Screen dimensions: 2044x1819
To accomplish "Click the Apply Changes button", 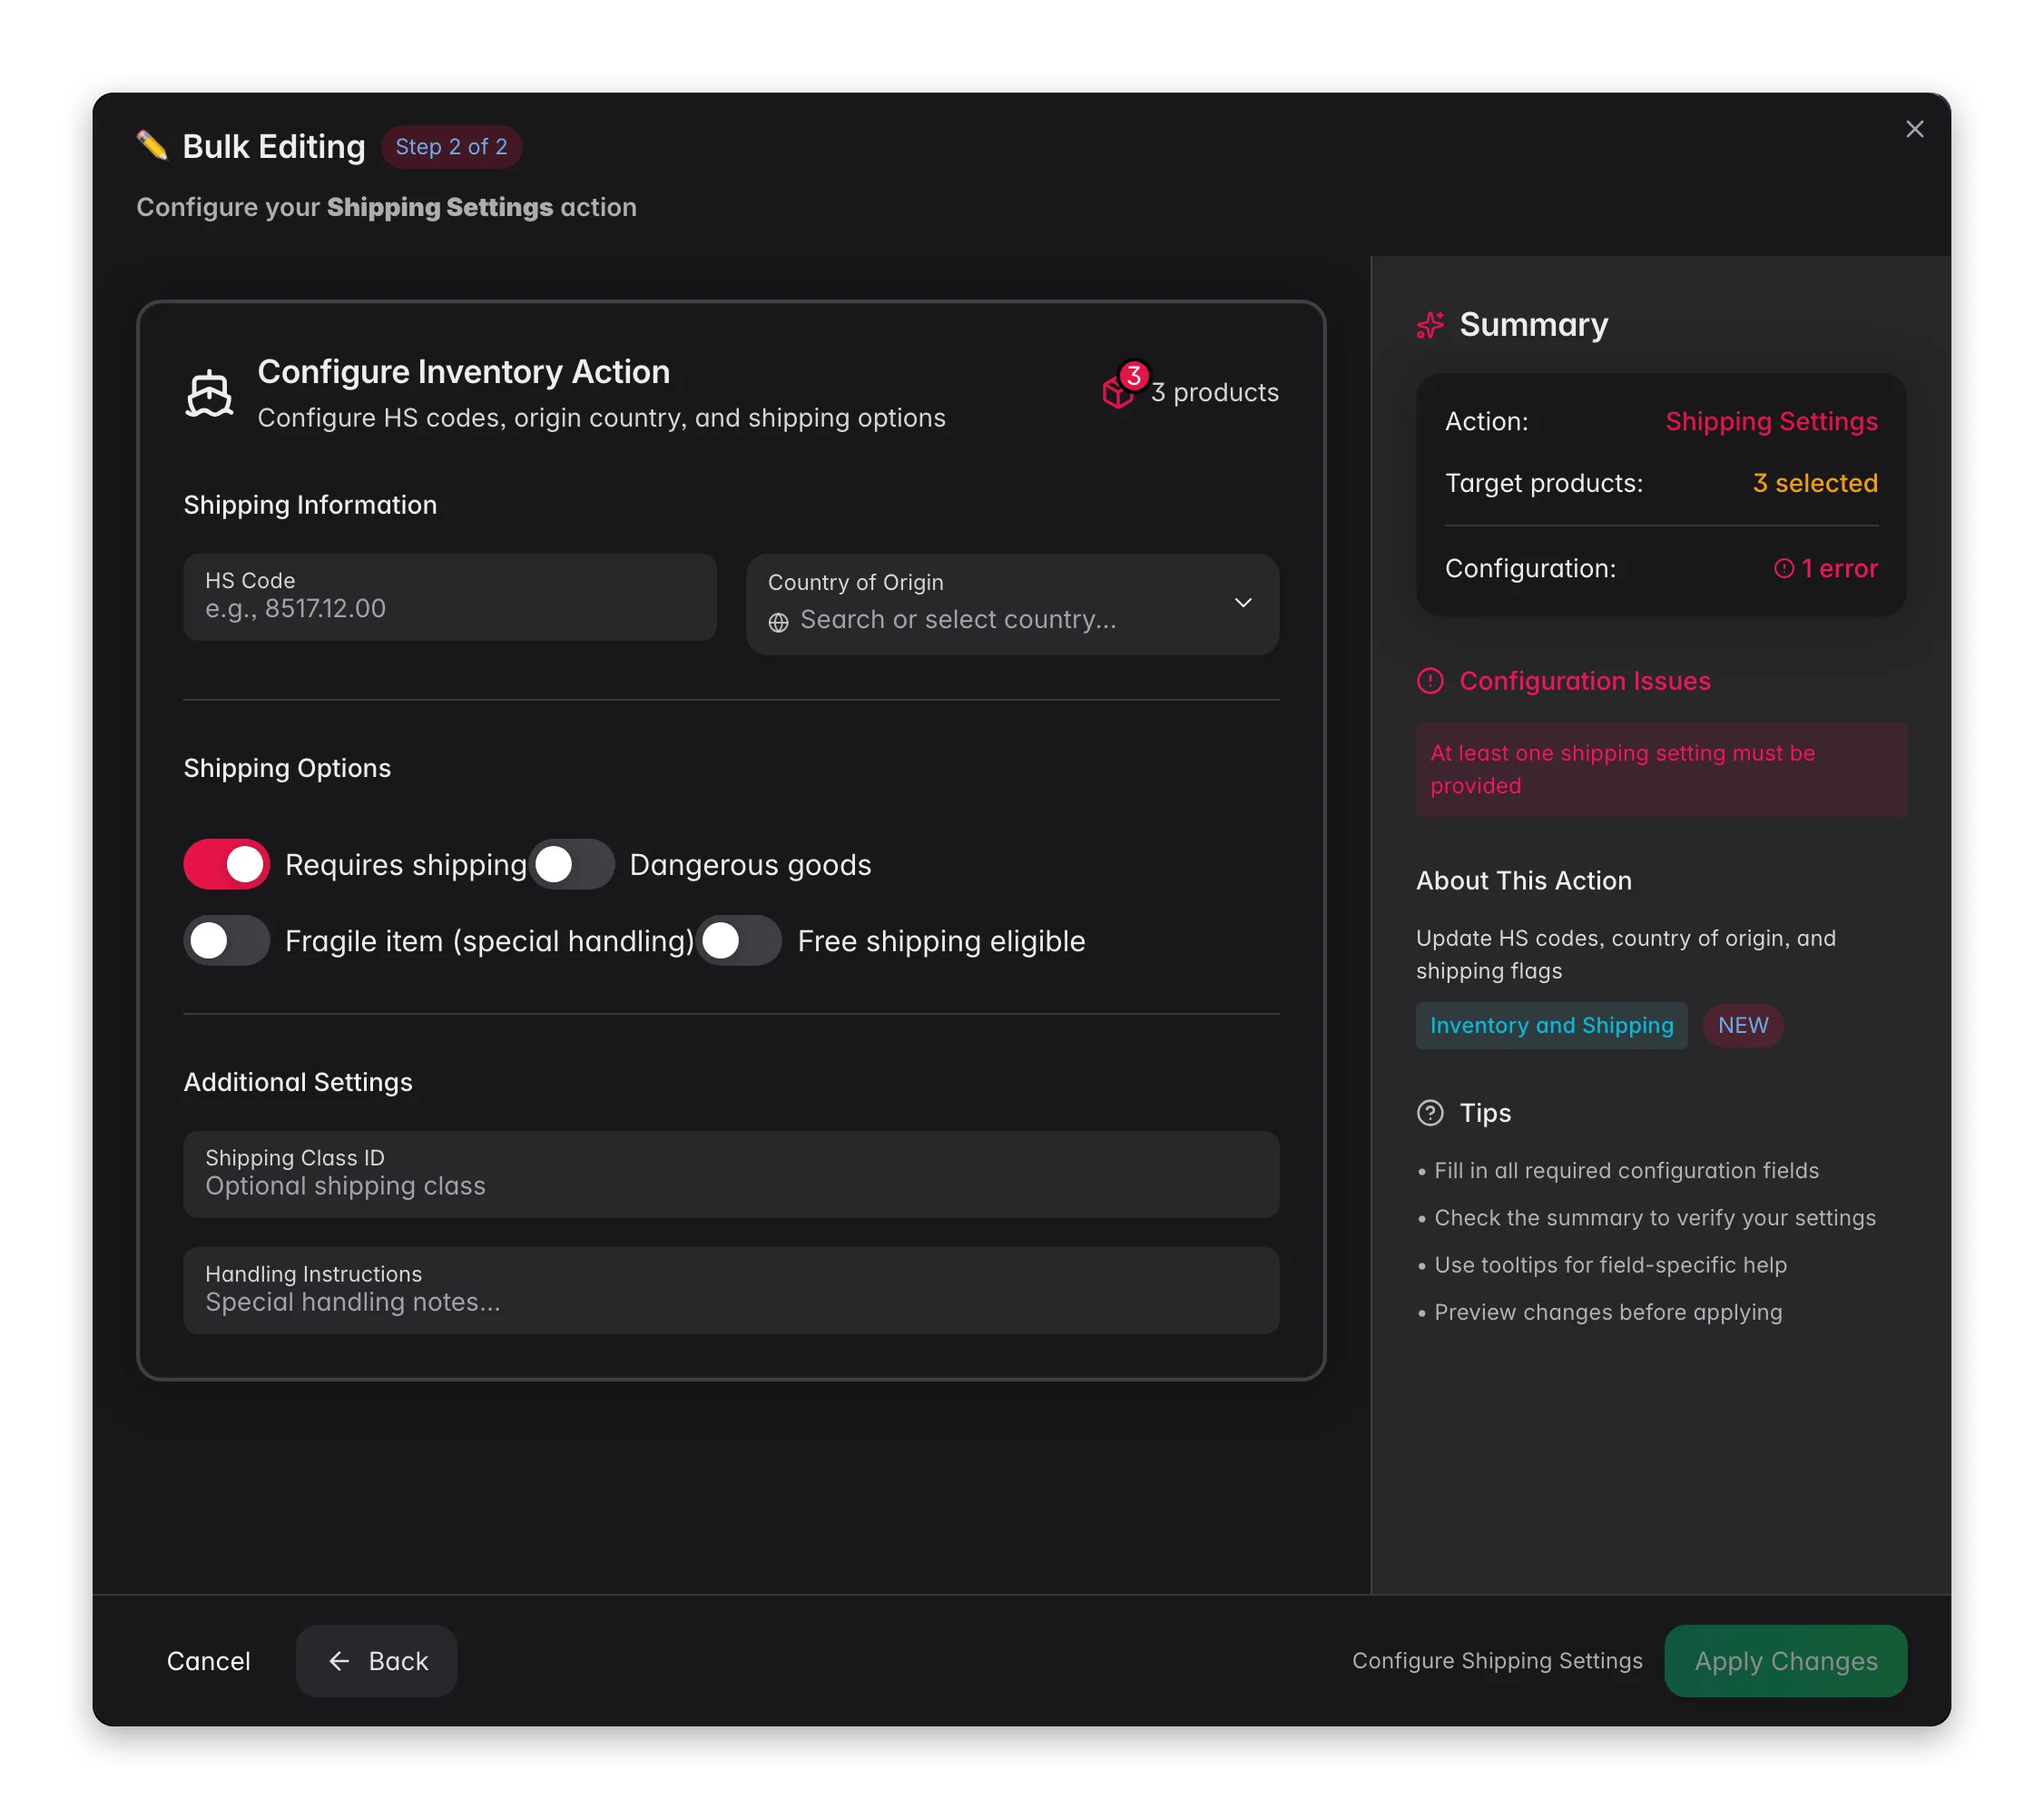I will point(1786,1661).
